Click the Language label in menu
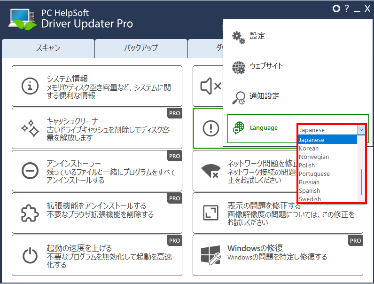Viewport: 374px width, 284px height. point(264,128)
